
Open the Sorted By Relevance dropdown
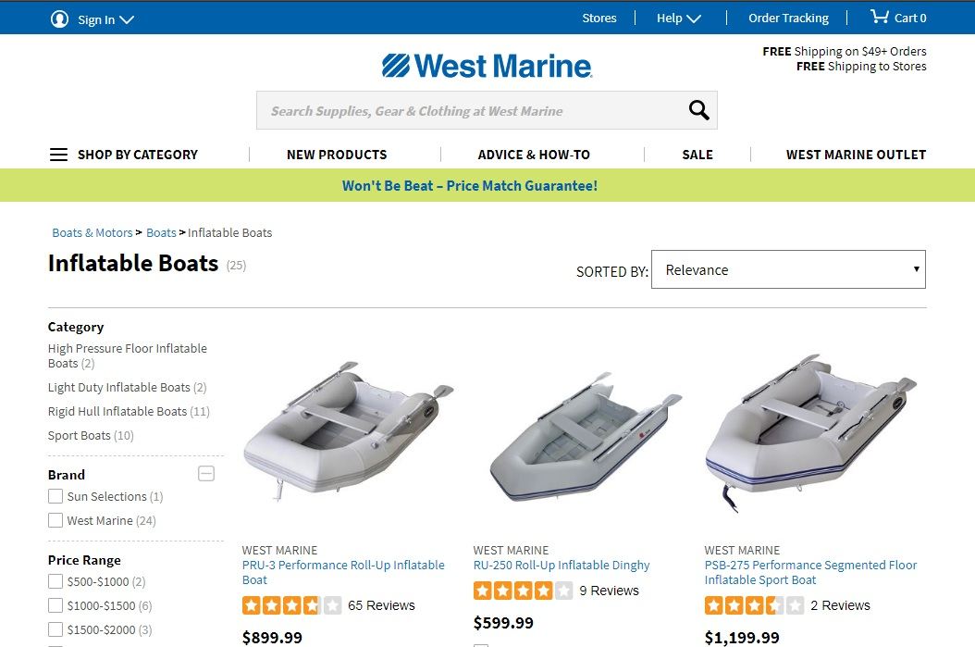(788, 269)
